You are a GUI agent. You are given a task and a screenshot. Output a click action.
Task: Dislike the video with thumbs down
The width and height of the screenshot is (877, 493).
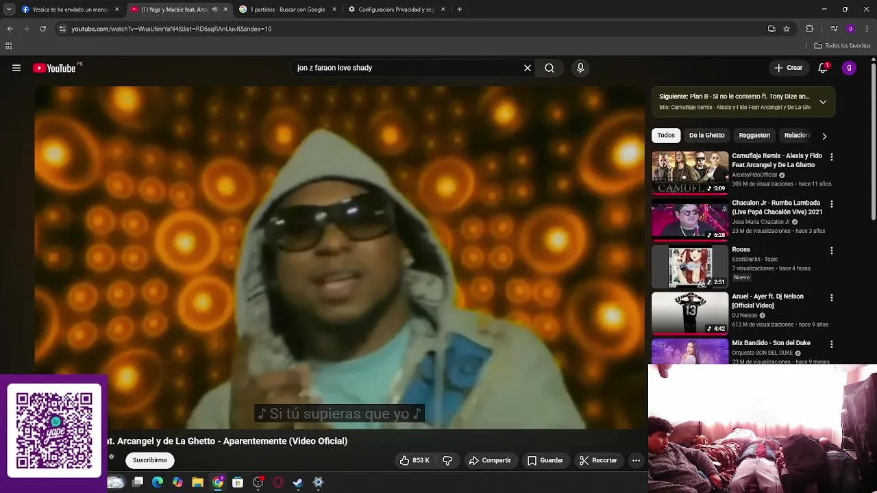pyautogui.click(x=447, y=460)
